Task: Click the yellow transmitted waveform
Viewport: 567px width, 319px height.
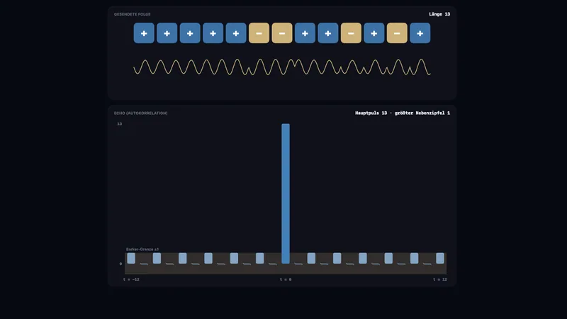Action: point(282,67)
